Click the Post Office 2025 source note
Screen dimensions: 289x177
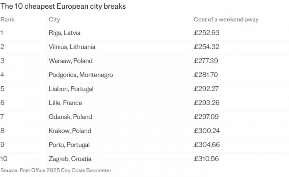pyautogui.click(x=56, y=170)
